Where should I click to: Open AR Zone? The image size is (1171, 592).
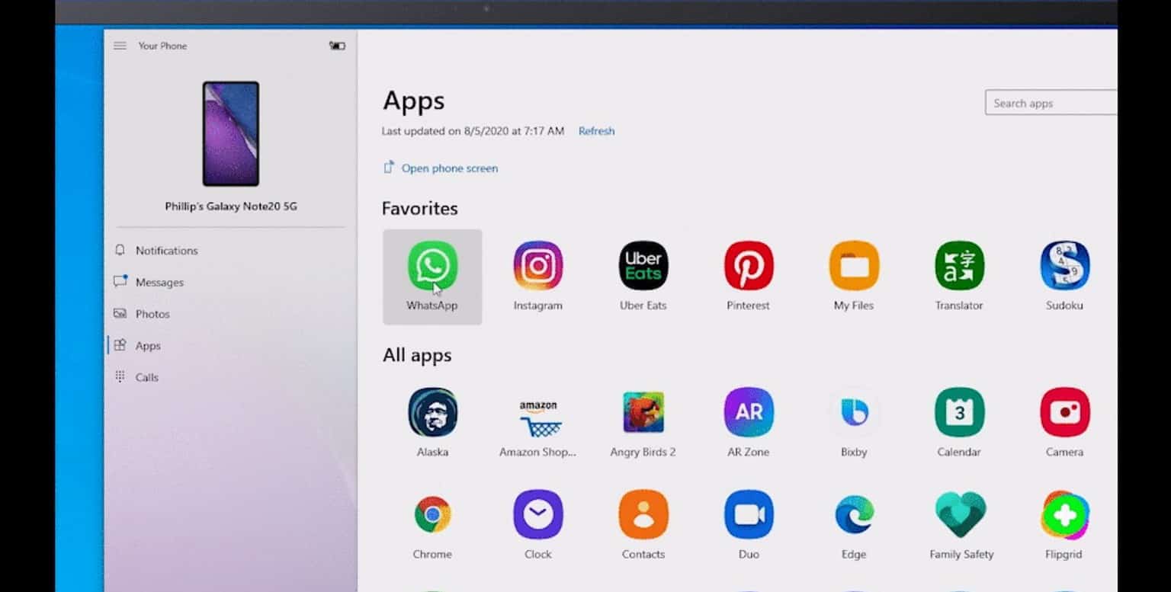click(748, 411)
